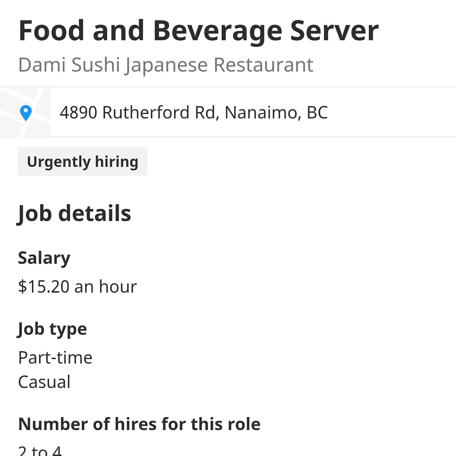Select the Nanaimo, BC city text
Image resolution: width=456 pixels, height=456 pixels.
pos(276,112)
